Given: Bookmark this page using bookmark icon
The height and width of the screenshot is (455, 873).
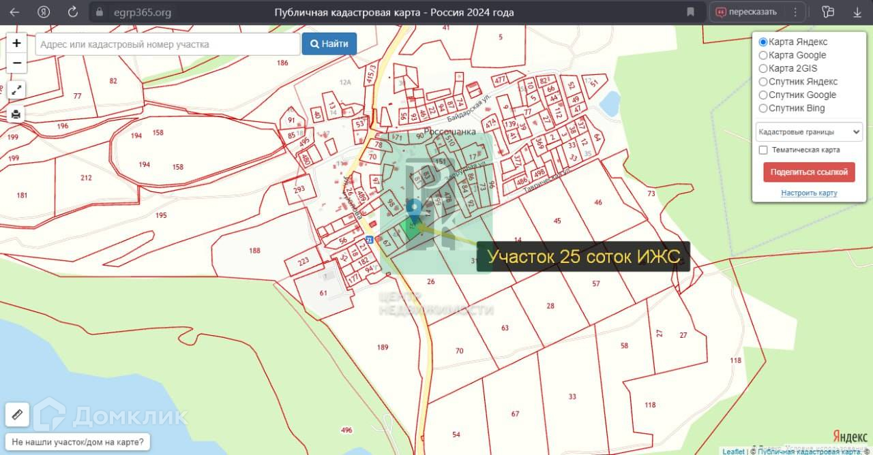Looking at the screenshot, I should pyautogui.click(x=690, y=12).
